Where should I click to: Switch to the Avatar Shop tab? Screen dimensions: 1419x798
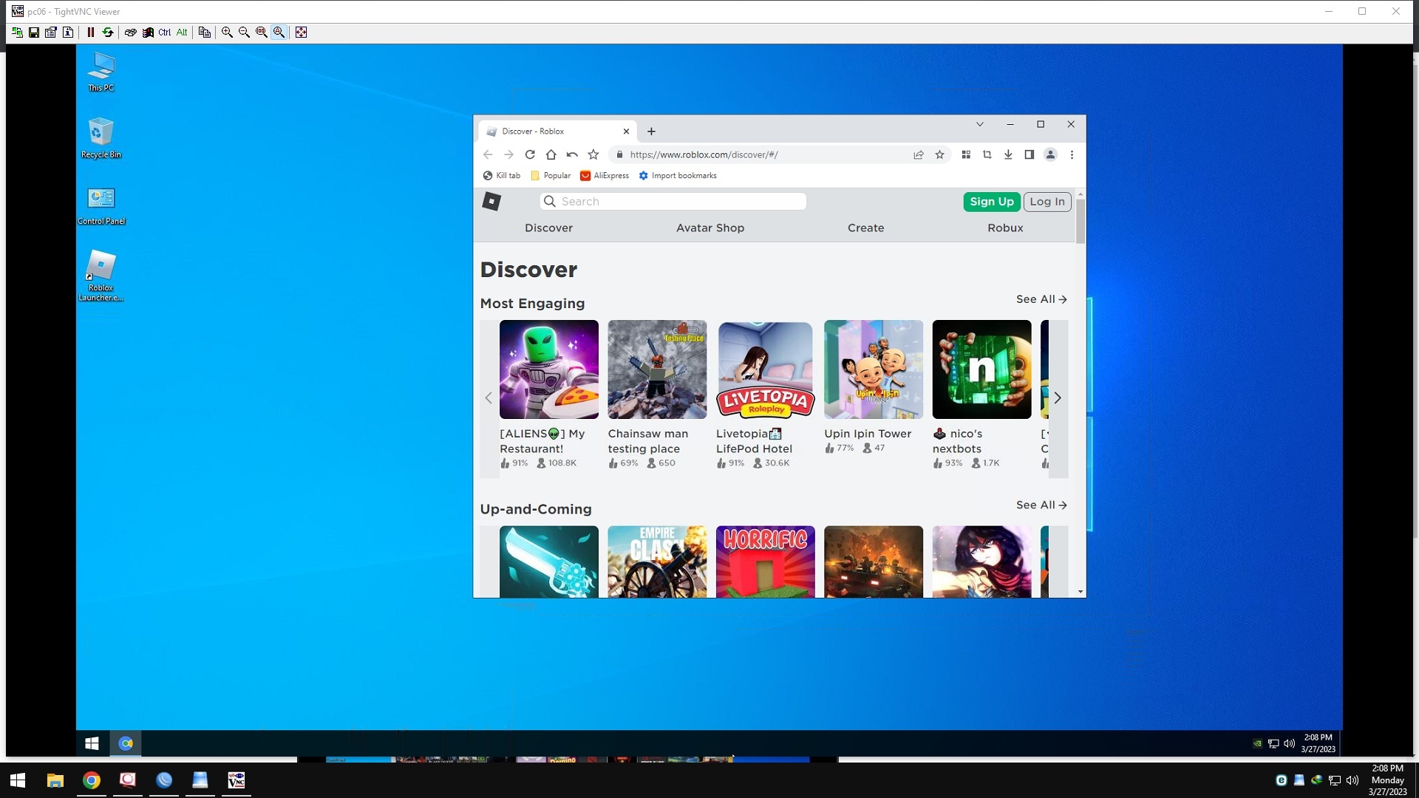pos(710,228)
